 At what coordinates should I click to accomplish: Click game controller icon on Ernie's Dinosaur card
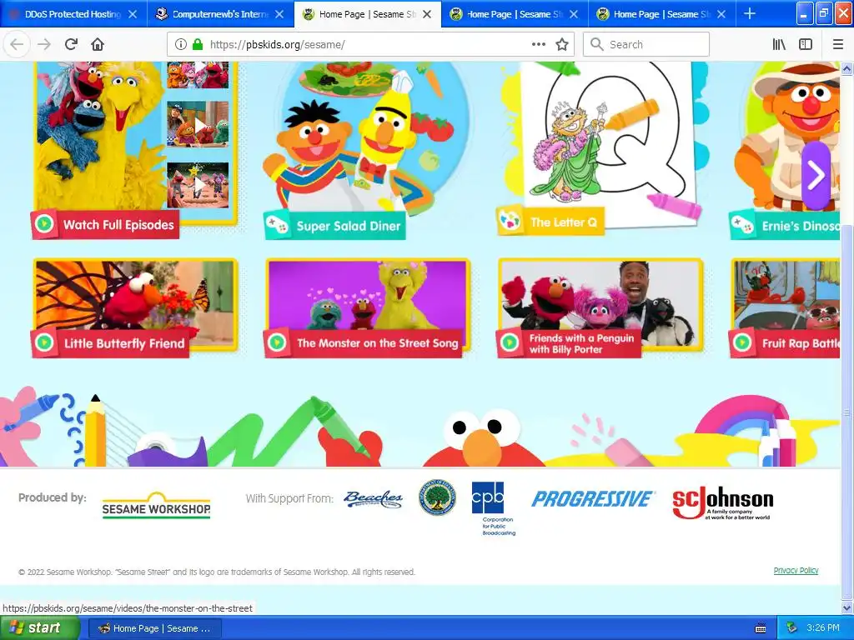tap(742, 224)
